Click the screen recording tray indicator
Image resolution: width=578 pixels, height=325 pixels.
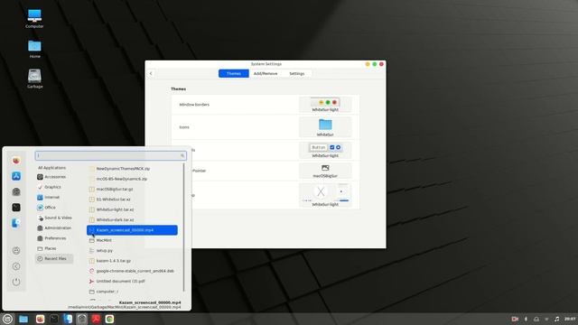[x=515, y=319]
